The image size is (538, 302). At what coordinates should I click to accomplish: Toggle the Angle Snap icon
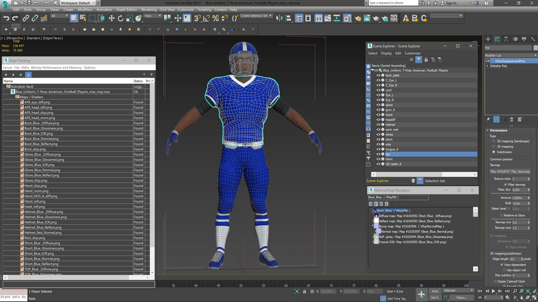(x=207, y=18)
